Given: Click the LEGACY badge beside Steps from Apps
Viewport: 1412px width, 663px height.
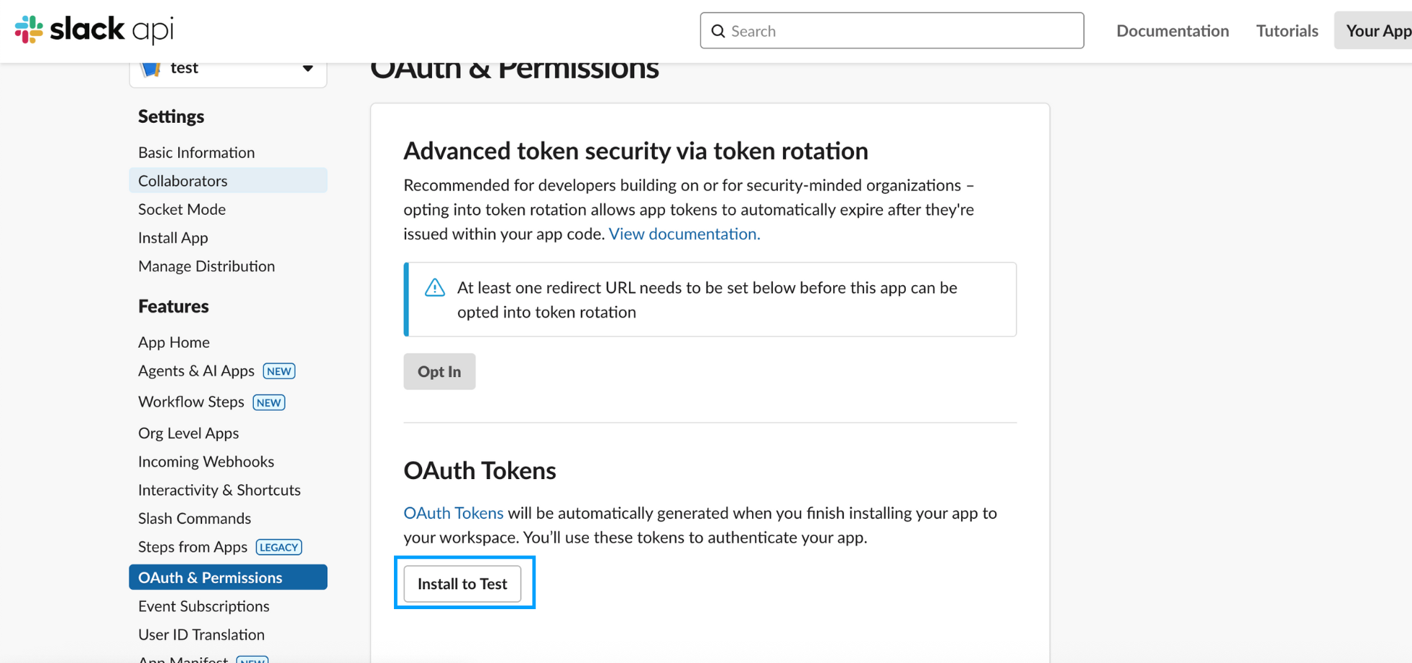Looking at the screenshot, I should click(279, 547).
